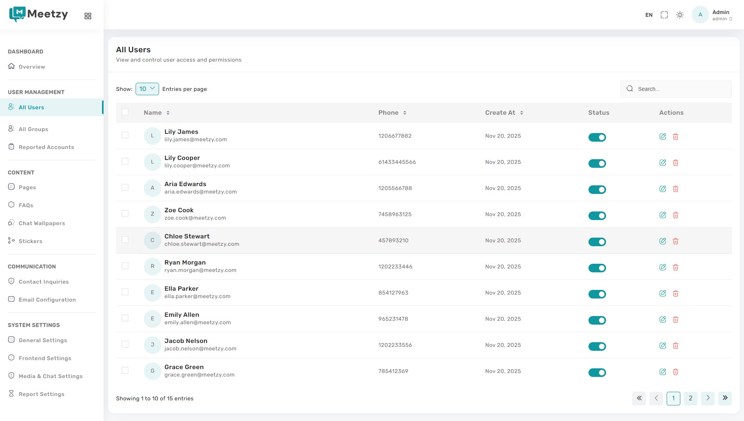Click the edit icon for Grace Green
This screenshot has height=421, width=744.
[662, 372]
